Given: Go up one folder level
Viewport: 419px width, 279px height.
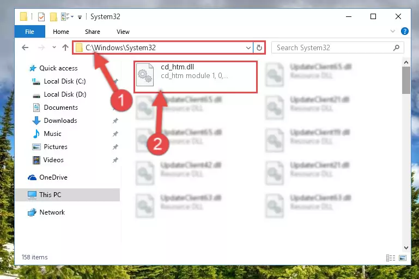Looking at the screenshot, I should coord(65,48).
